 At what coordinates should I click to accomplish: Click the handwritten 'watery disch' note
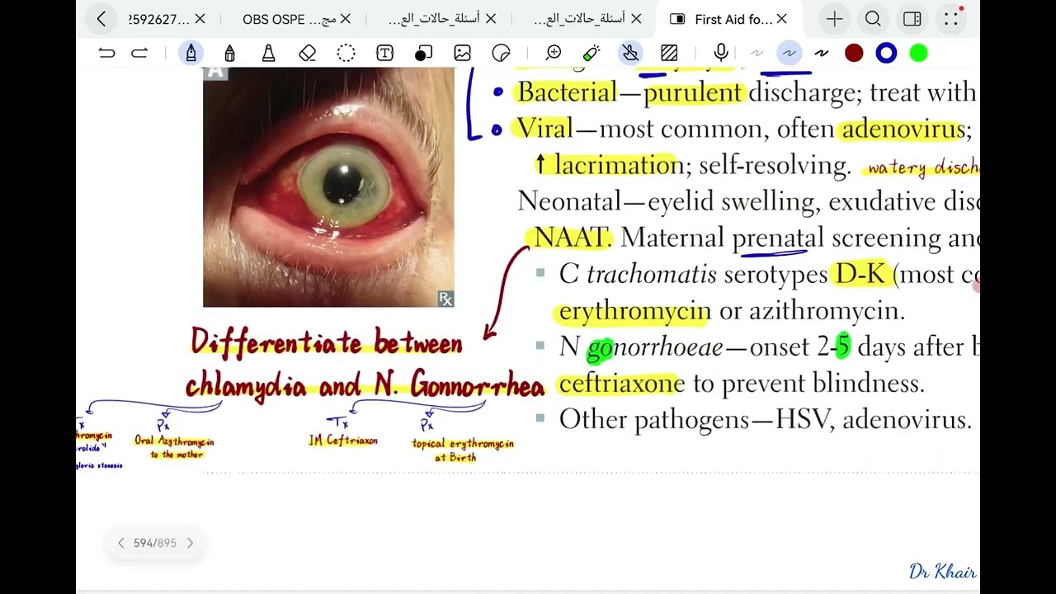point(922,168)
